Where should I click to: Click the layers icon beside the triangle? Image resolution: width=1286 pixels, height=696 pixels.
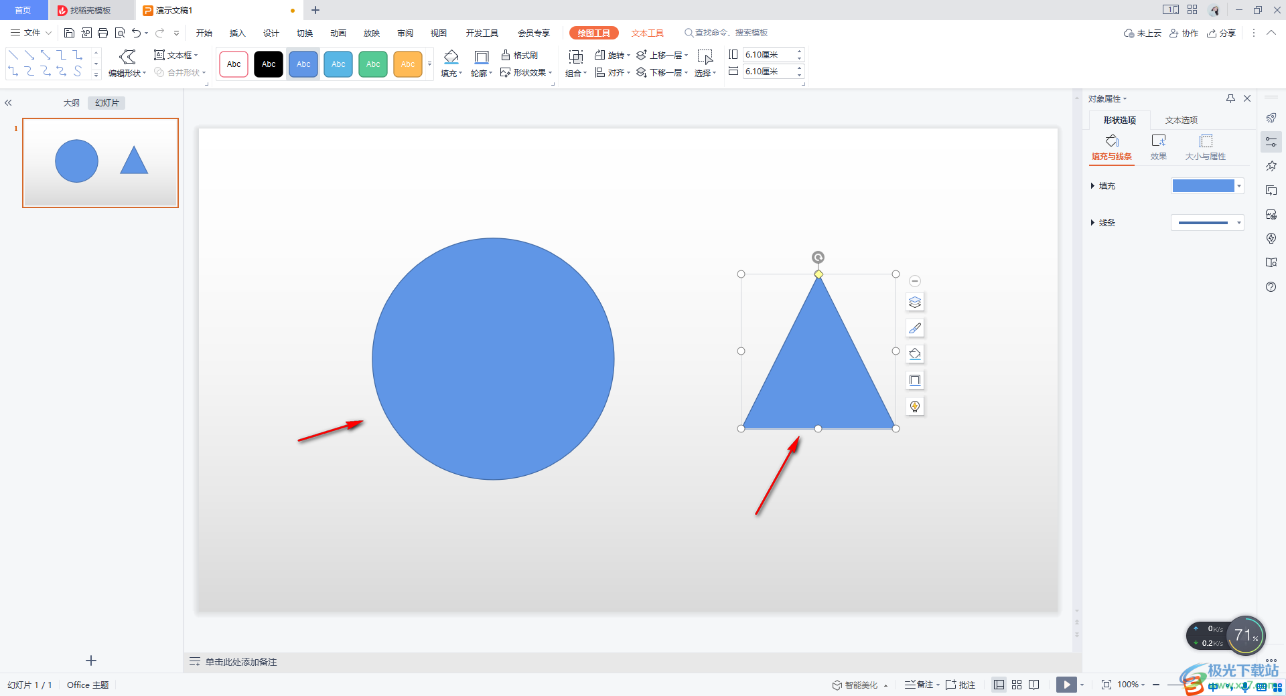pos(915,302)
